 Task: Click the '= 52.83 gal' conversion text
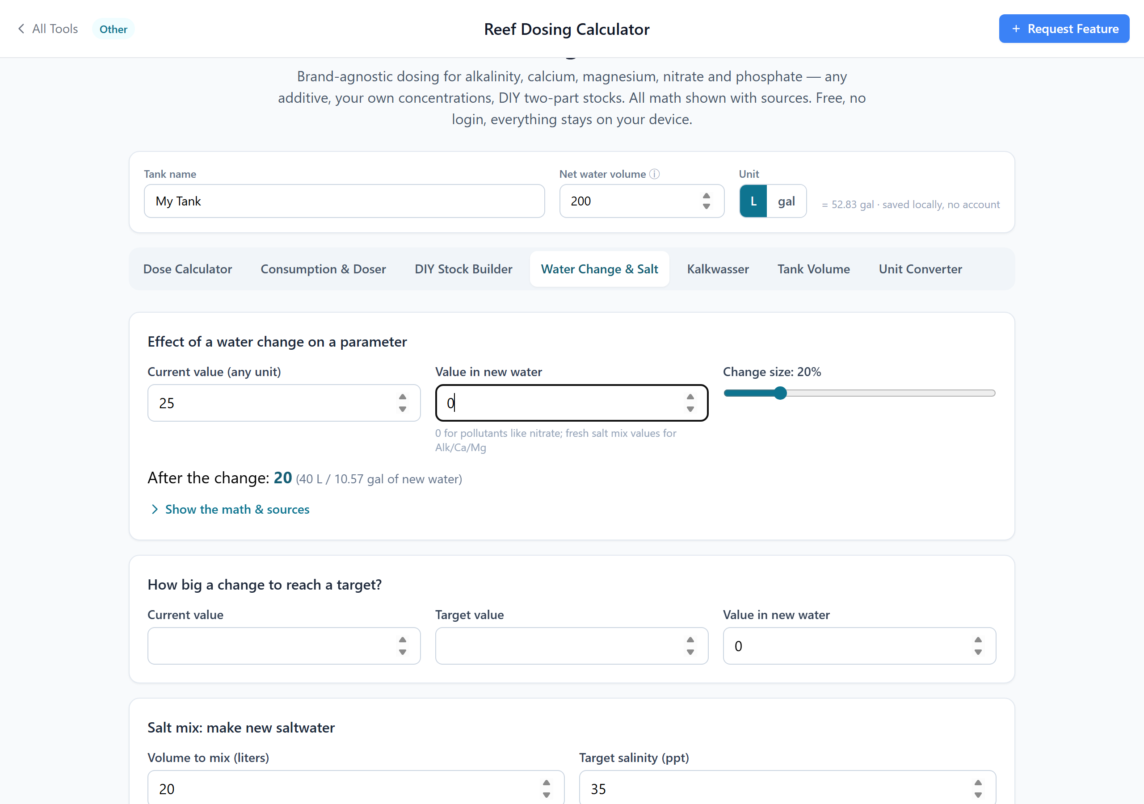[848, 205]
